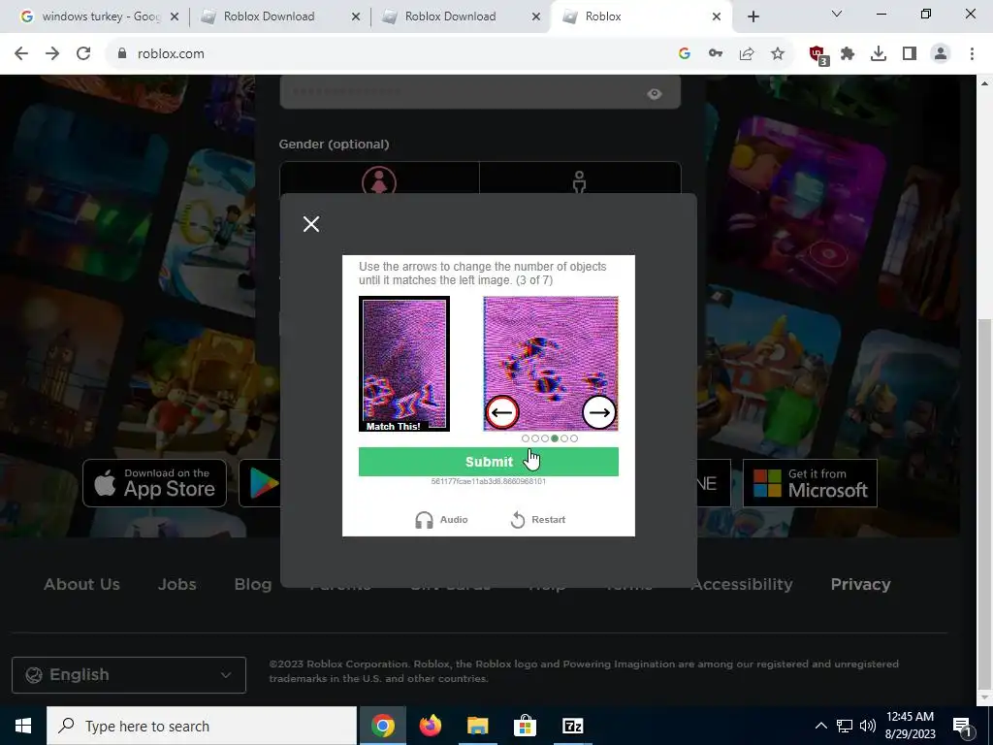Screen dimensions: 993x745
Task: Submit the captcha answer
Action: coord(489,462)
